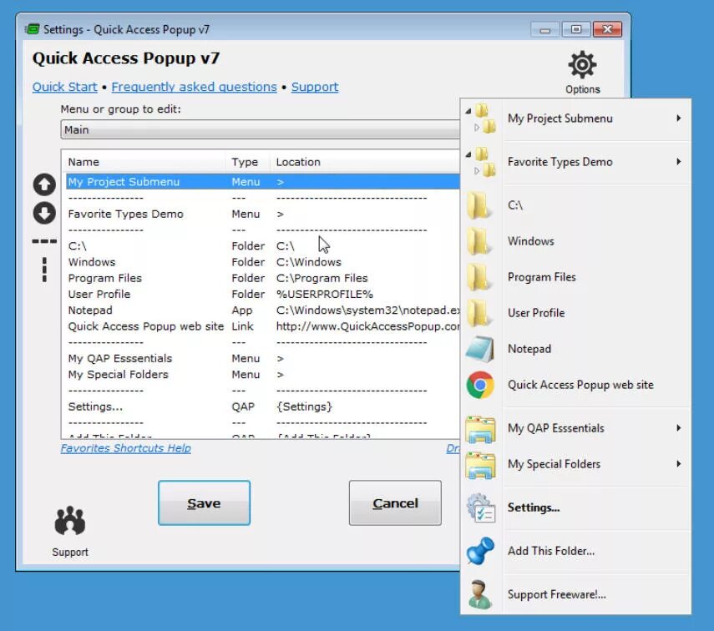Expand Favorite Types Demo submenu arrow

[x=678, y=162]
